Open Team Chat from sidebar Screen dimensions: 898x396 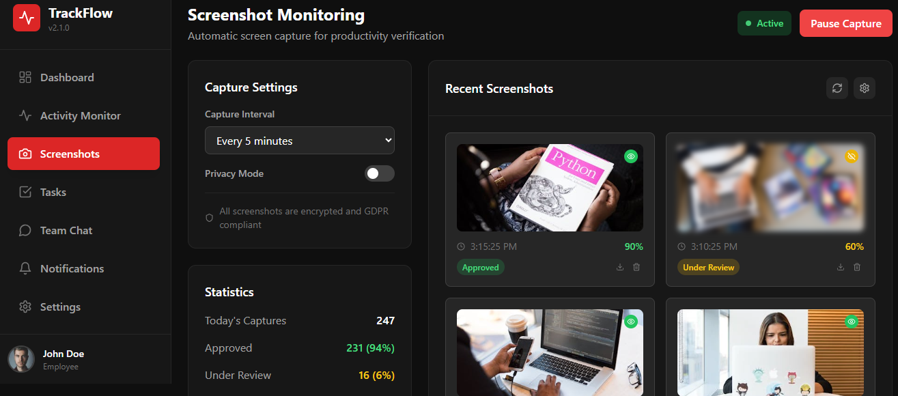point(83,230)
